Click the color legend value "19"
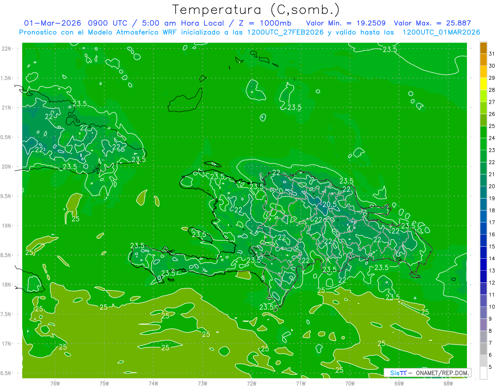This screenshot has height=389, width=503. pyautogui.click(x=492, y=198)
